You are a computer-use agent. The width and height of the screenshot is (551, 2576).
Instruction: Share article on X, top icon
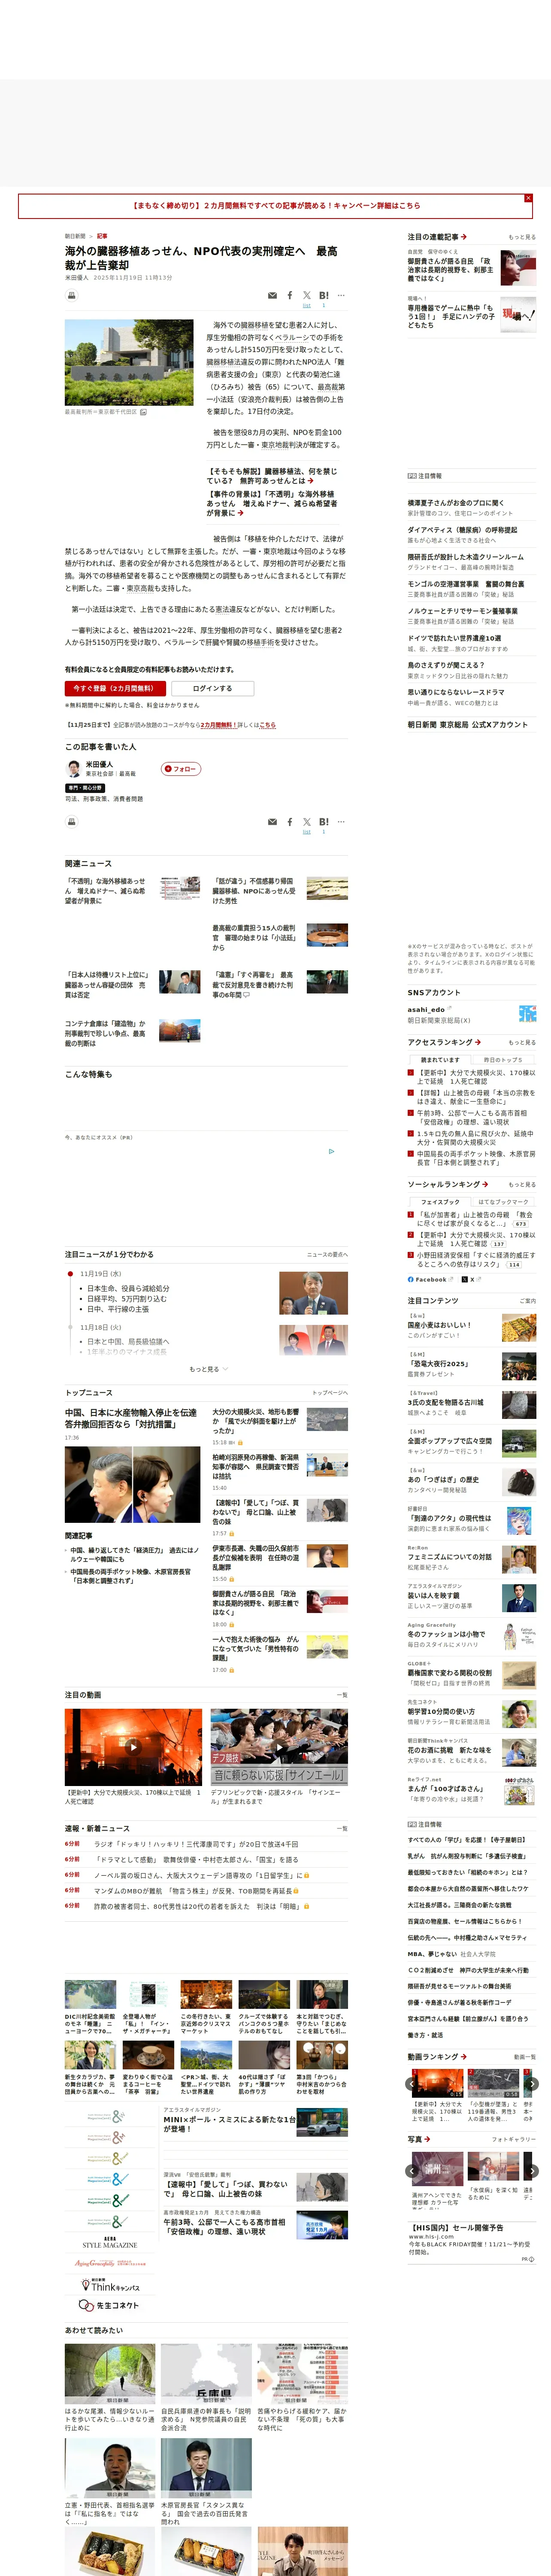tap(307, 296)
